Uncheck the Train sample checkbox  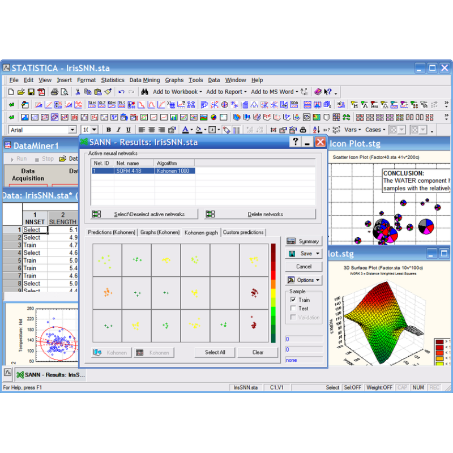tap(293, 300)
